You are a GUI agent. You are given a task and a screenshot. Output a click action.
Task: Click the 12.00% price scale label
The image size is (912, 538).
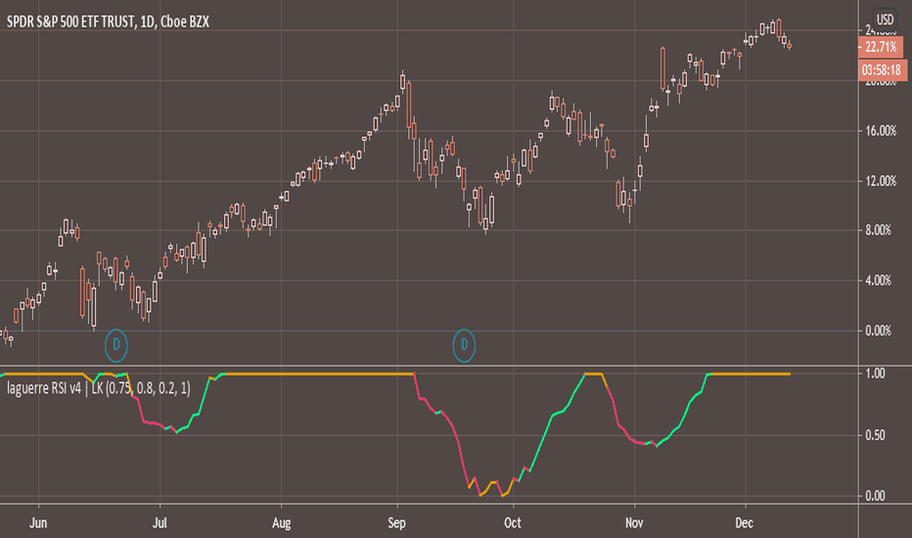click(x=881, y=181)
